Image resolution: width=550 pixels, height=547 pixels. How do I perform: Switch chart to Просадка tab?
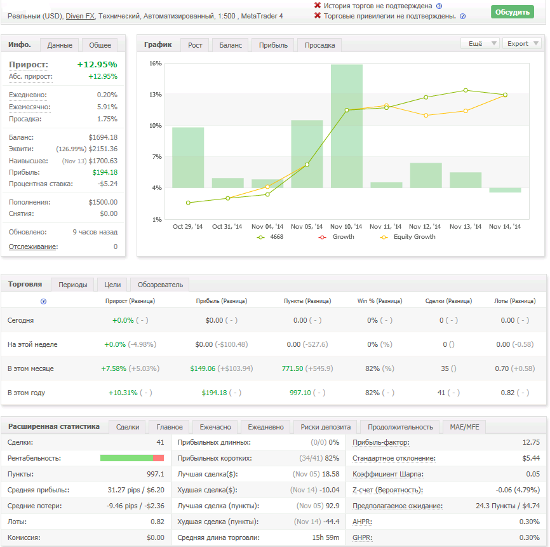(319, 45)
